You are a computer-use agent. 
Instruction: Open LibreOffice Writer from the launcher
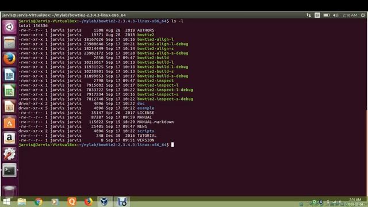coord(9,75)
